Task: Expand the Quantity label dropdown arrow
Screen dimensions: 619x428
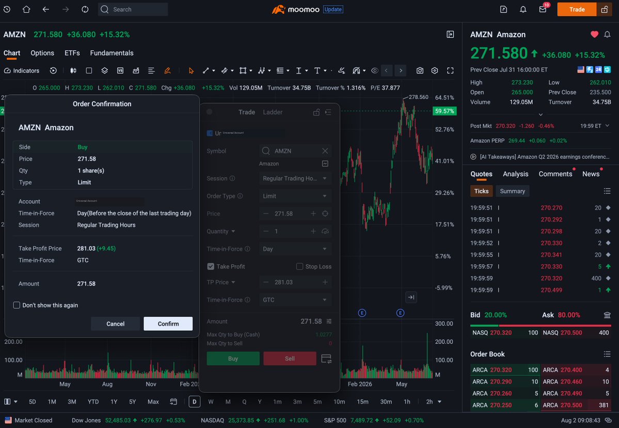Action: click(233, 231)
